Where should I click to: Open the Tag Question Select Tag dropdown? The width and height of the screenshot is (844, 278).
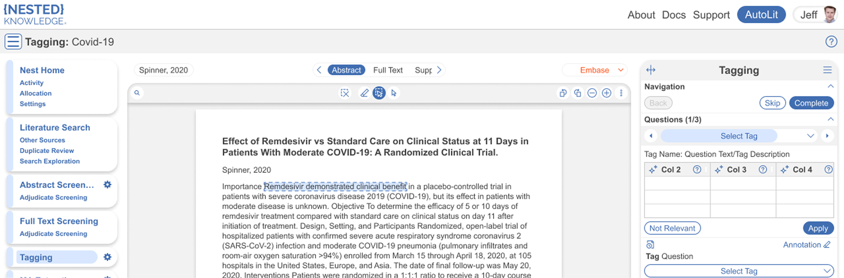[x=739, y=271]
